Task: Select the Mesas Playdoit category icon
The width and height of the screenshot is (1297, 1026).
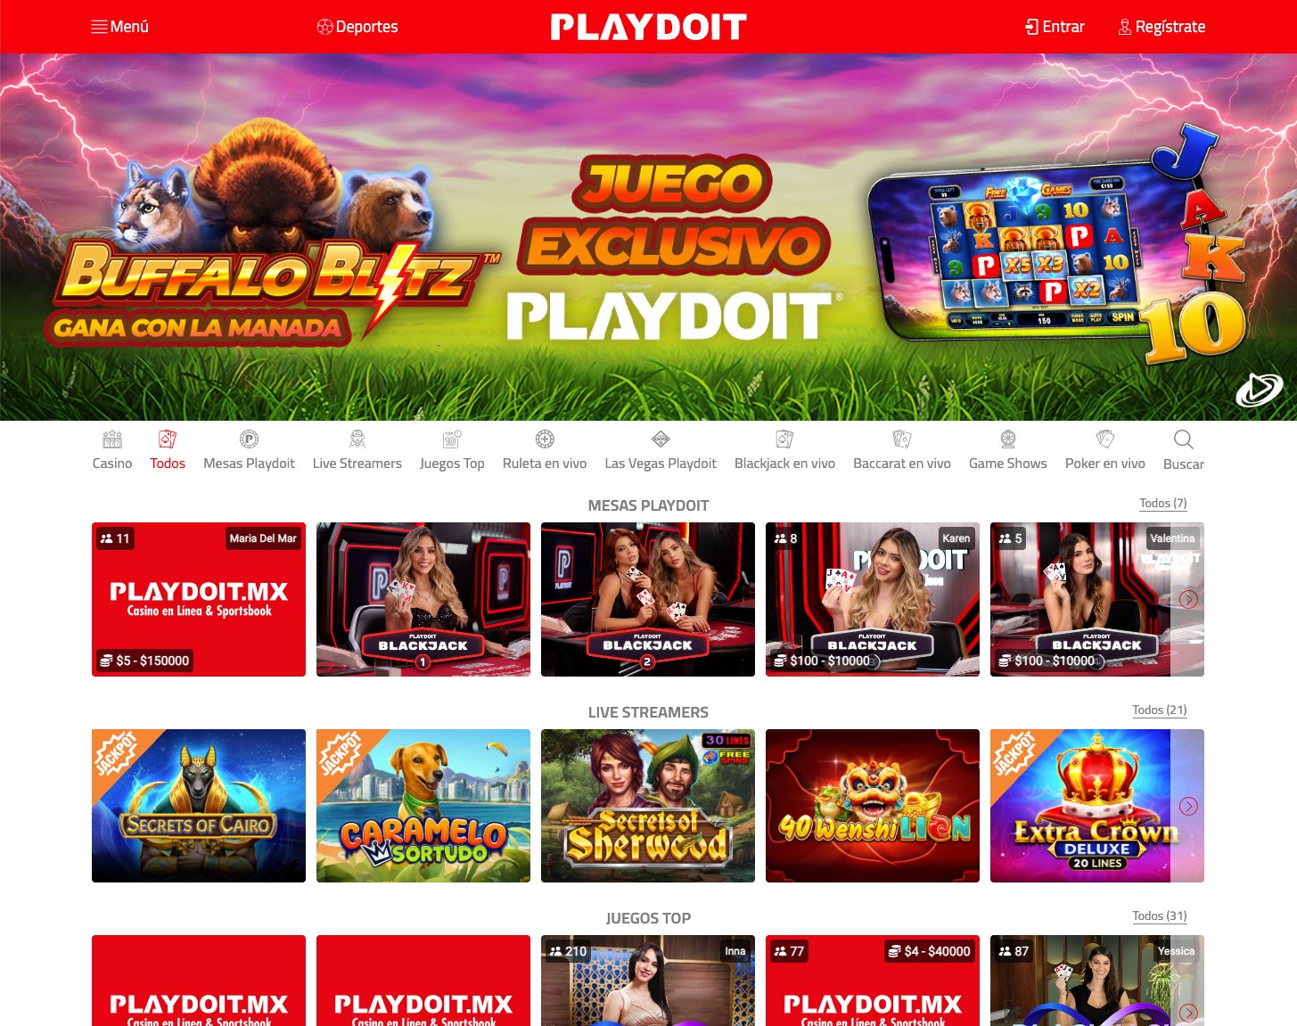Action: coord(249,439)
